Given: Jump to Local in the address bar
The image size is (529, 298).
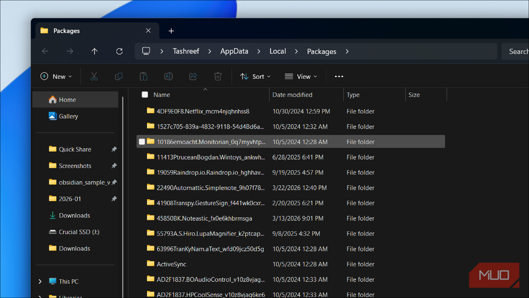Looking at the screenshot, I should pos(278,51).
